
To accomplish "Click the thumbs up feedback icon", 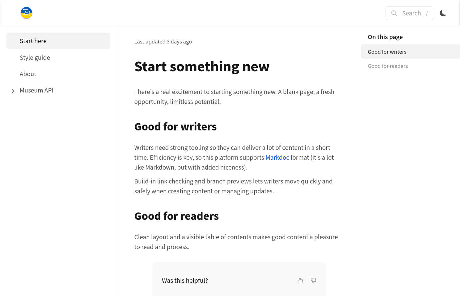I will click(300, 281).
